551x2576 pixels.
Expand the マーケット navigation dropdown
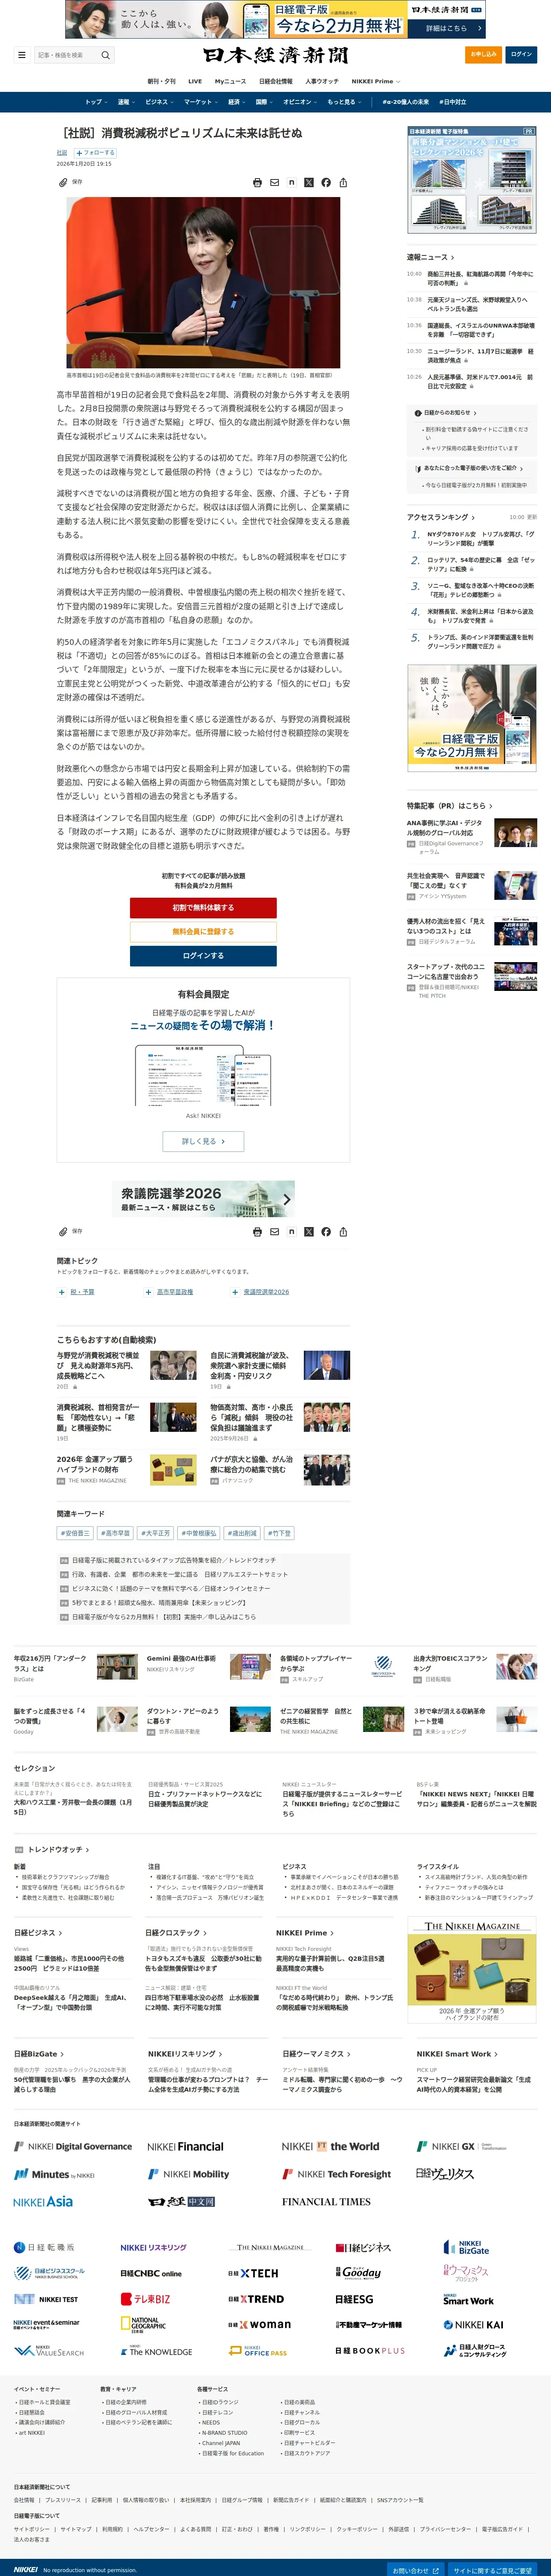201,102
